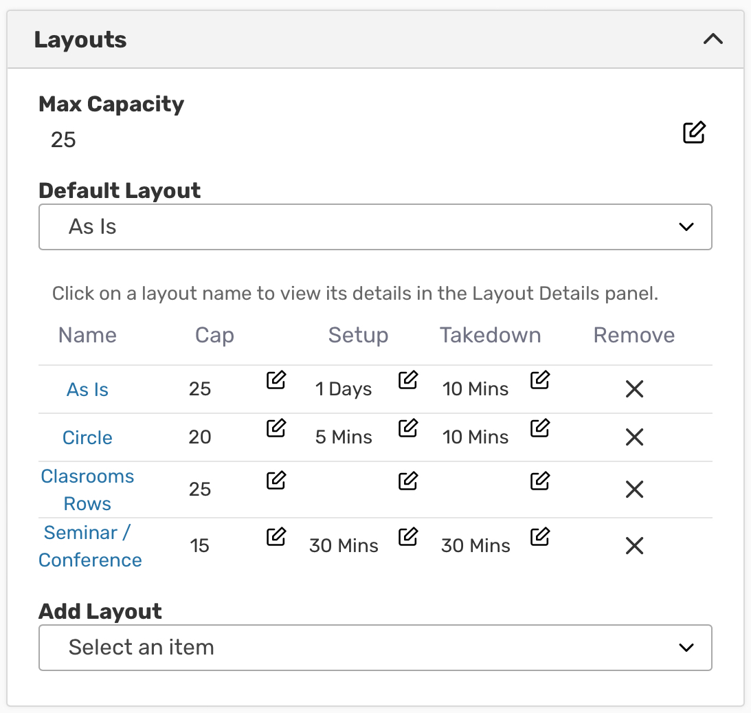The height and width of the screenshot is (713, 751).
Task: Collapse the Layouts panel
Action: click(713, 39)
